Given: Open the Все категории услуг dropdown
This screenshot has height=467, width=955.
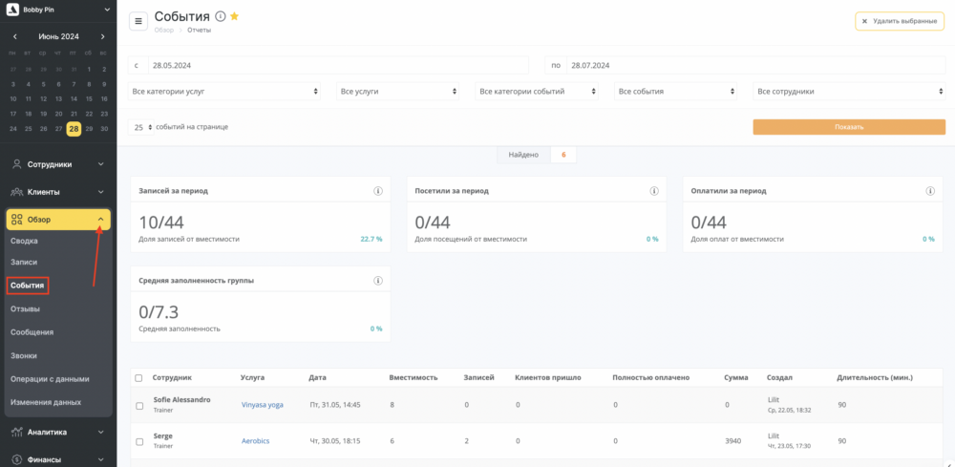Looking at the screenshot, I should [224, 92].
